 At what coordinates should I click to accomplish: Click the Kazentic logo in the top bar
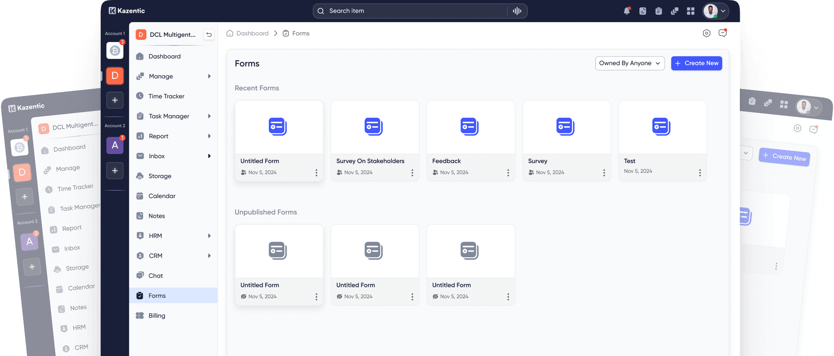point(126,11)
